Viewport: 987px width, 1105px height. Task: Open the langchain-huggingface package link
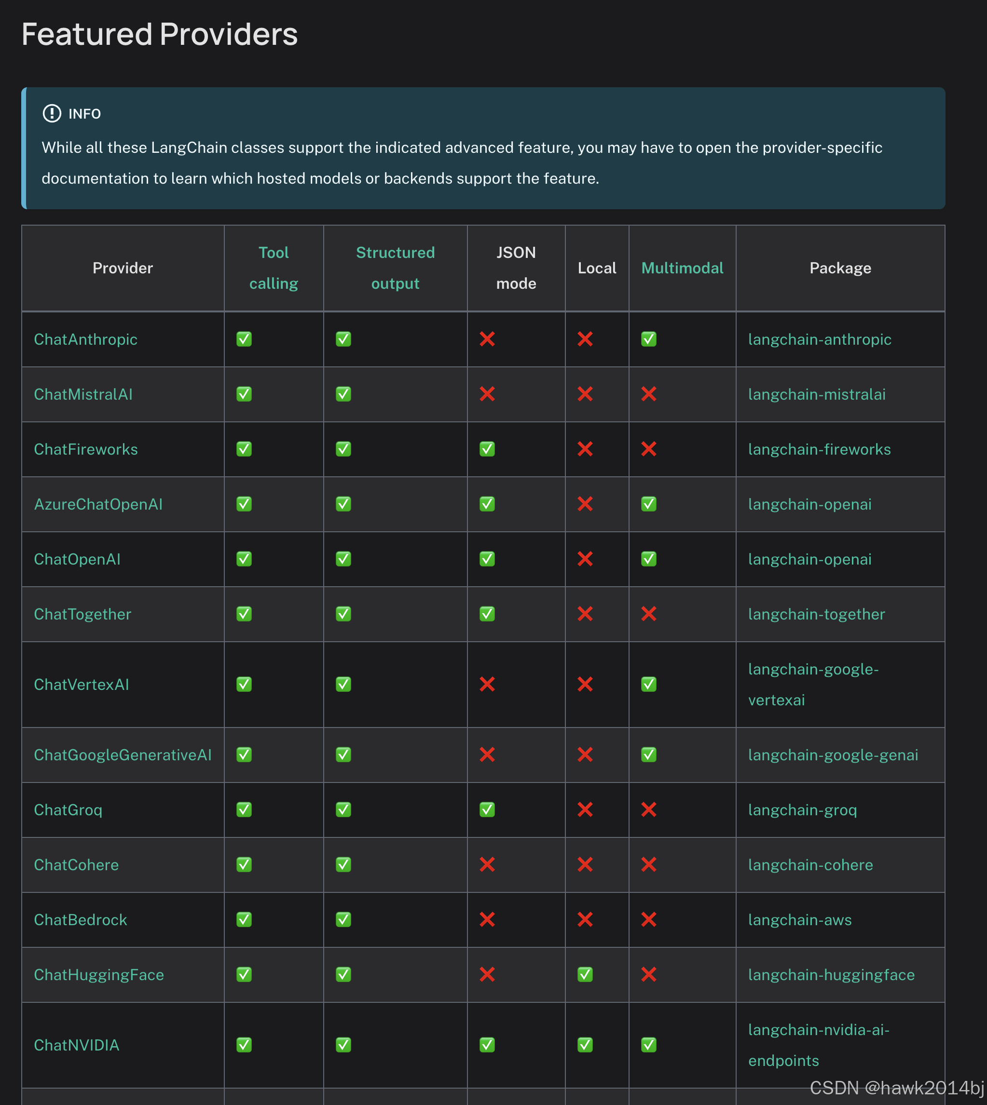point(831,974)
